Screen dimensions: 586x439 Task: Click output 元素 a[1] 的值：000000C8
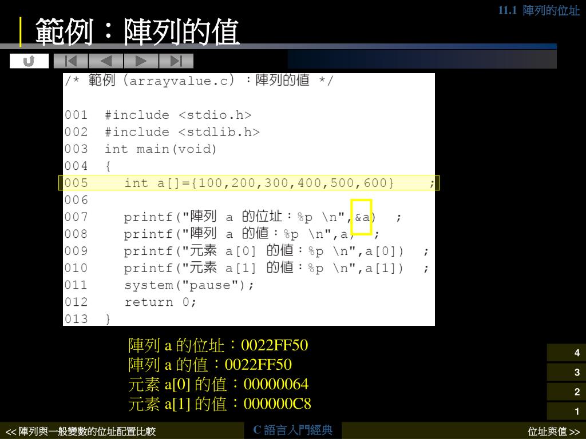pyautogui.click(x=219, y=404)
